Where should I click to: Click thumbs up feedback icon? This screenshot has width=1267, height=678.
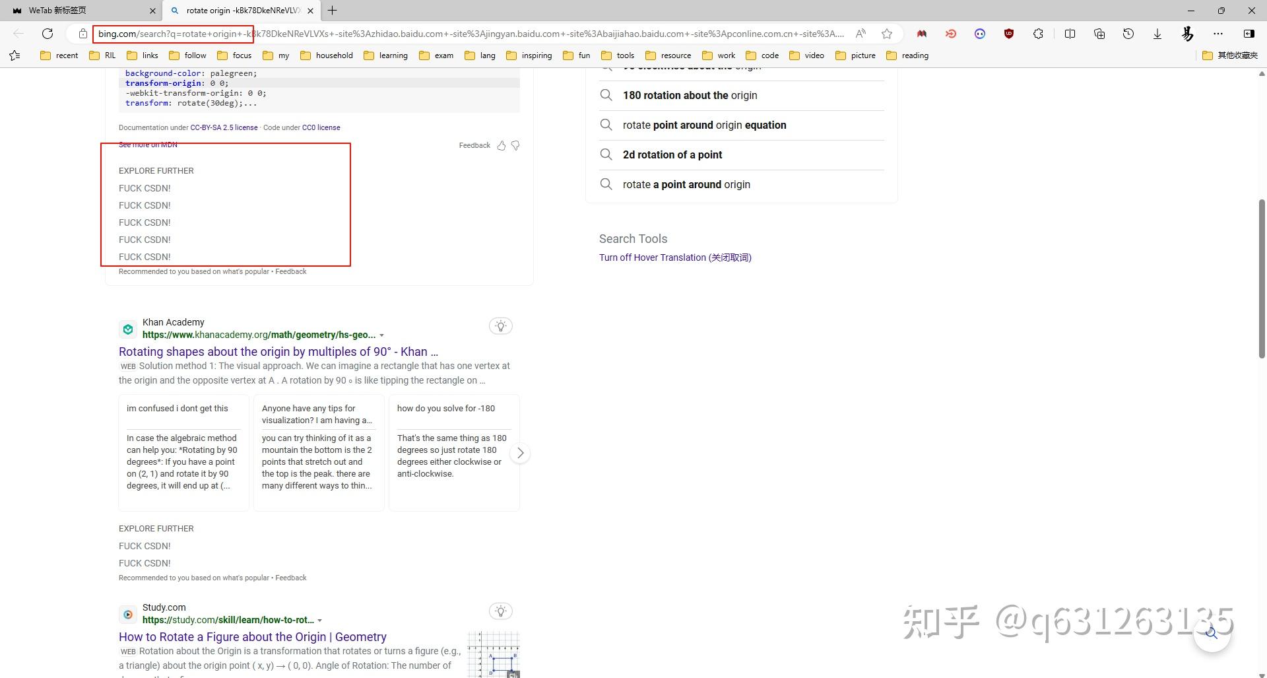(502, 145)
